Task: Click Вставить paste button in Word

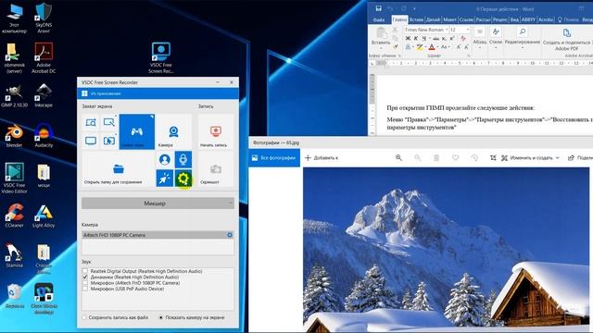Action: (381, 37)
